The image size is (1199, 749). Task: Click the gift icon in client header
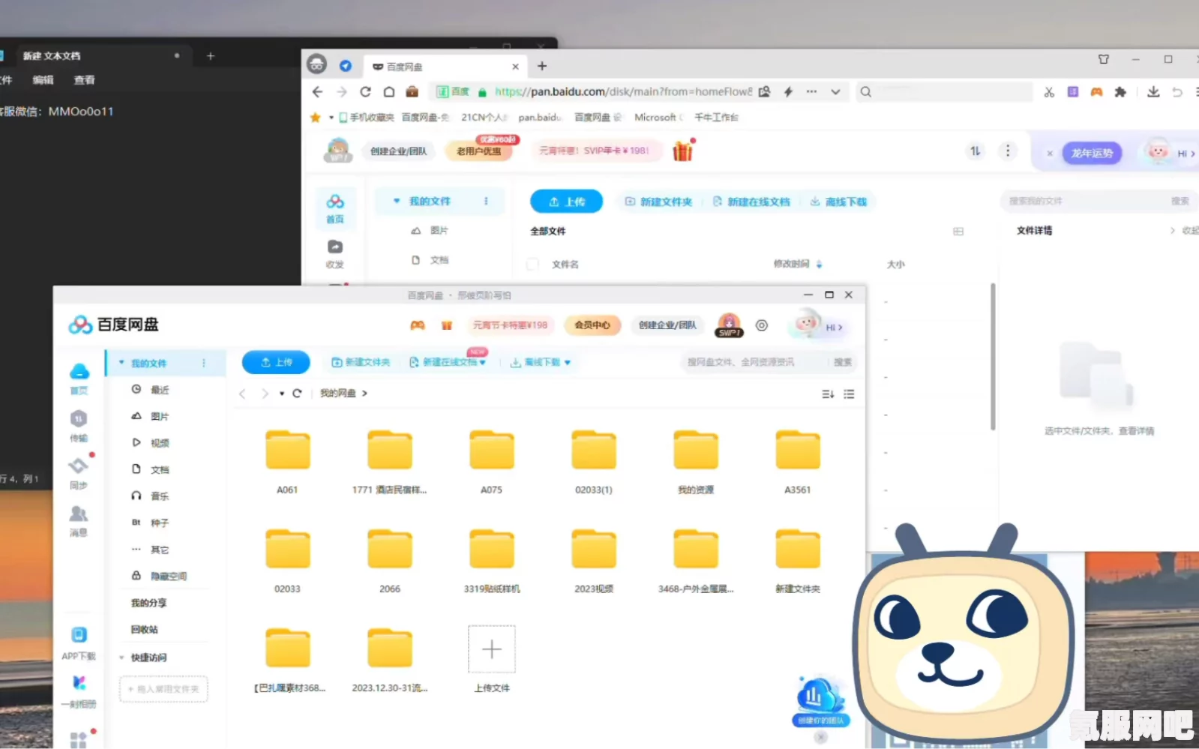point(447,325)
